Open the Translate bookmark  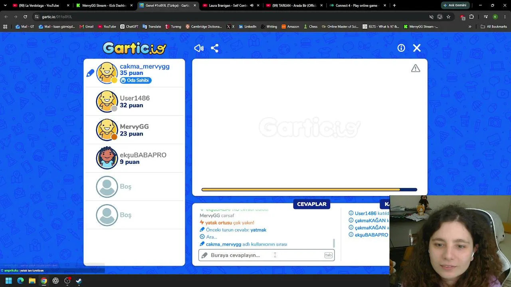tap(152, 27)
